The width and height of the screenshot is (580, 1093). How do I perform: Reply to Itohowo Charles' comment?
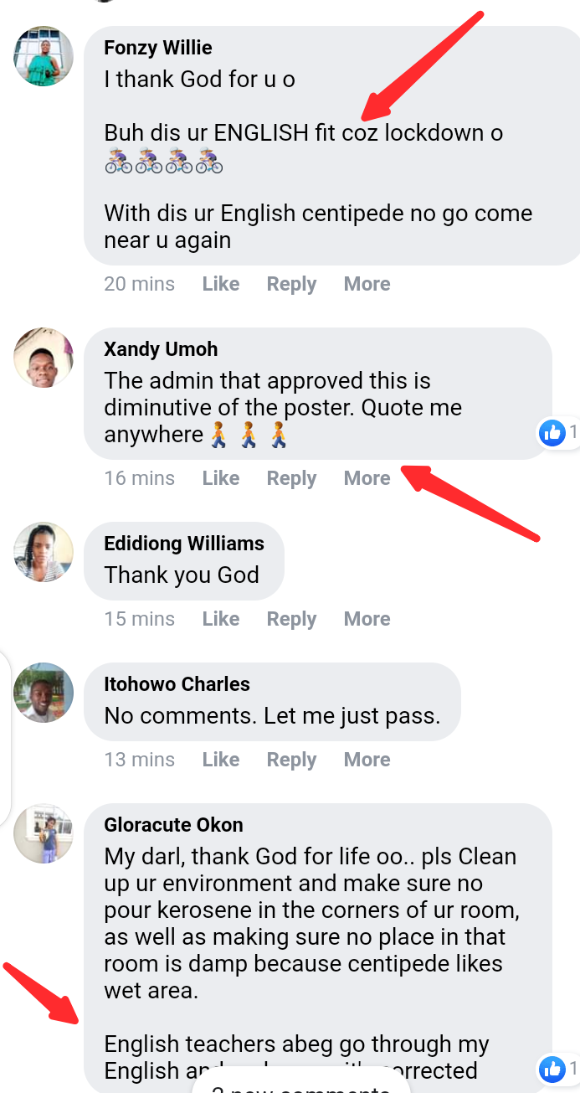click(291, 760)
